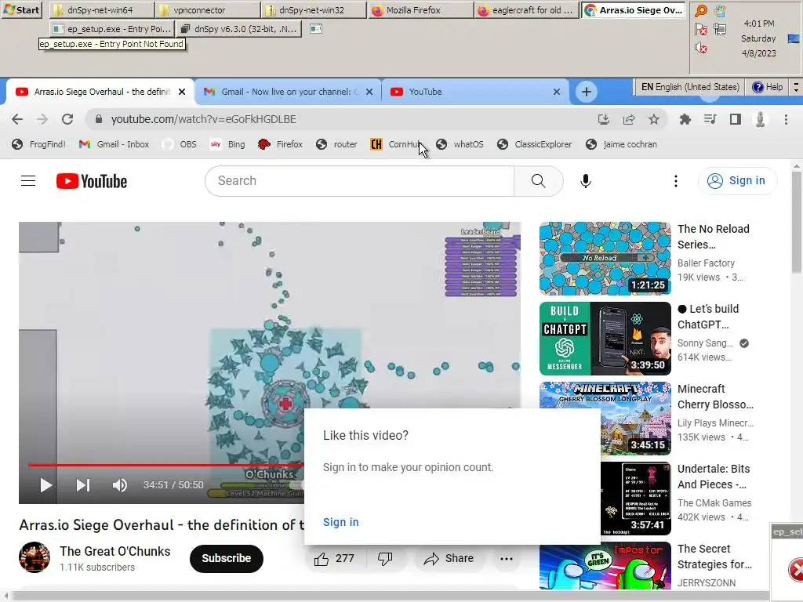
Task: Switch to dnSpy-net-win64 taskbar item
Action: 102,9
